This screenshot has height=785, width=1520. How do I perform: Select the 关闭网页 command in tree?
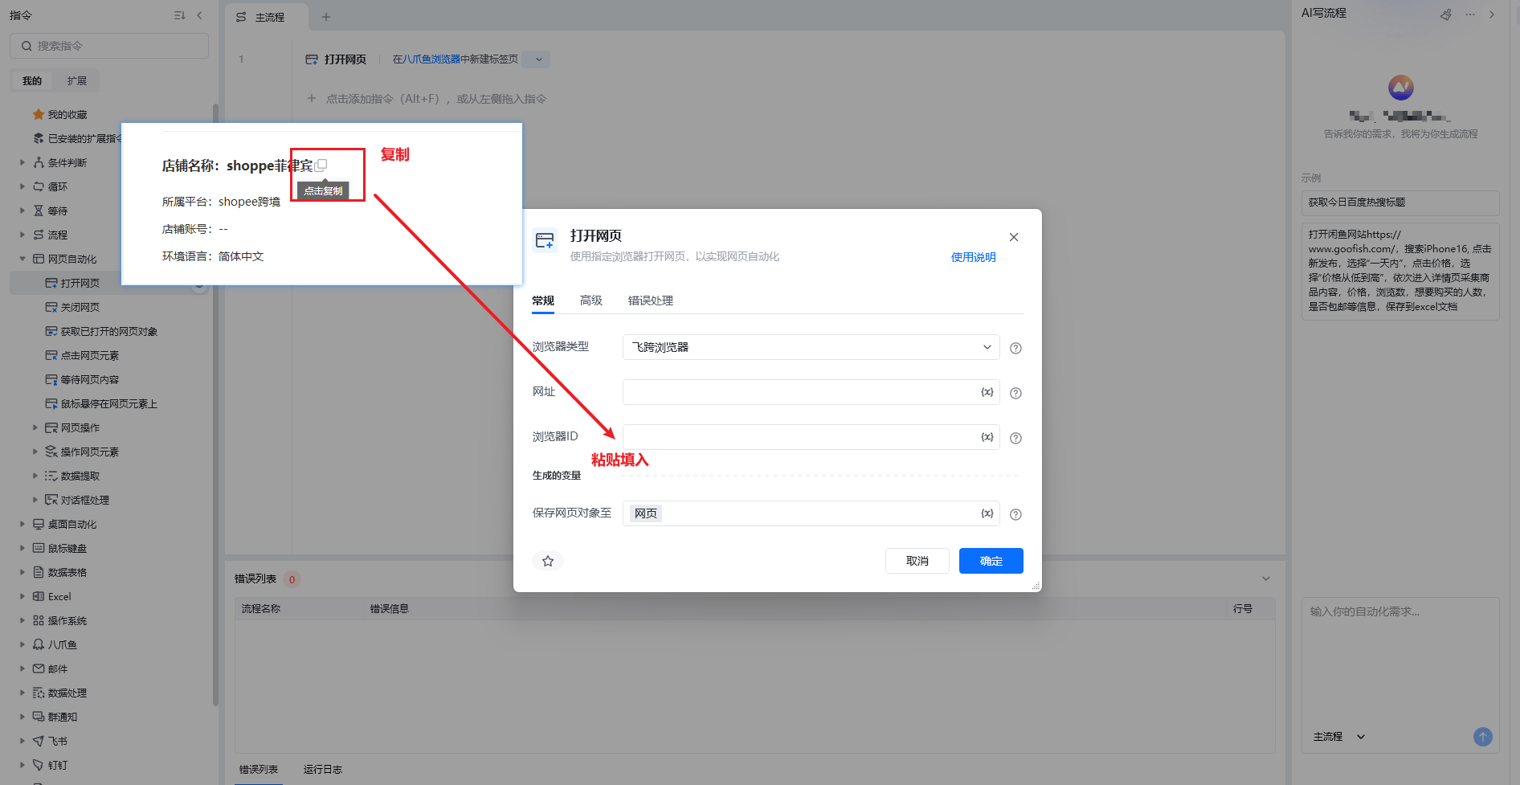coord(80,307)
